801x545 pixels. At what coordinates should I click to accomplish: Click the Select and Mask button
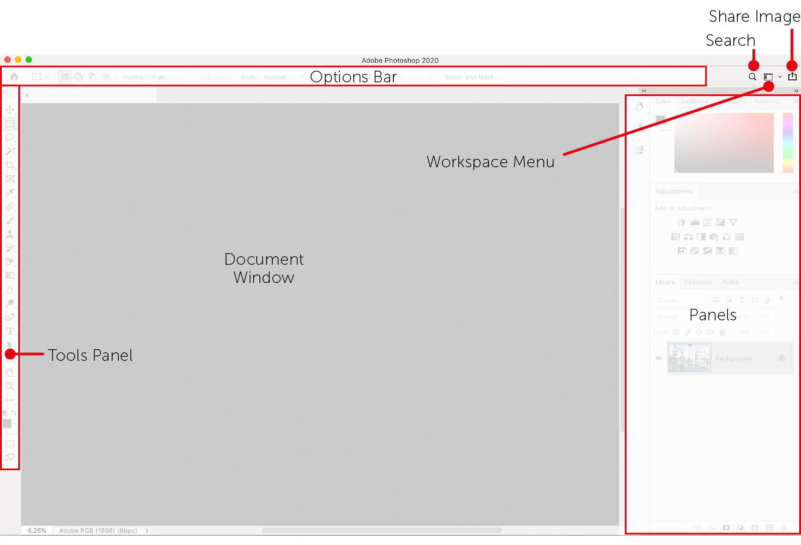click(472, 77)
